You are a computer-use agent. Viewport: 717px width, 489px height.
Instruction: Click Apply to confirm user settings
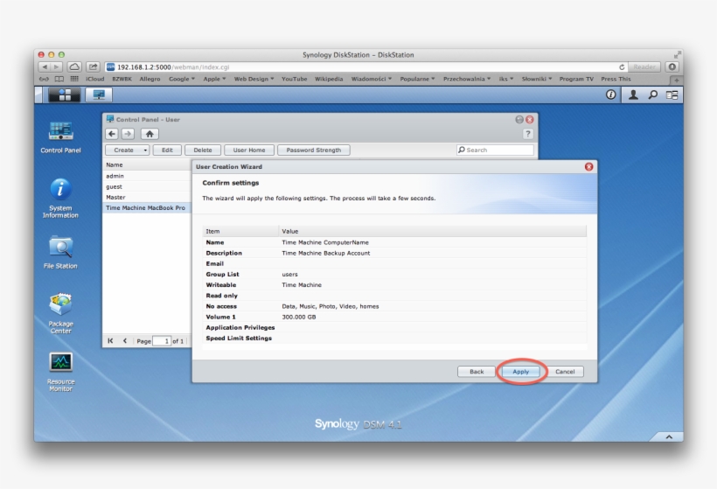click(520, 372)
